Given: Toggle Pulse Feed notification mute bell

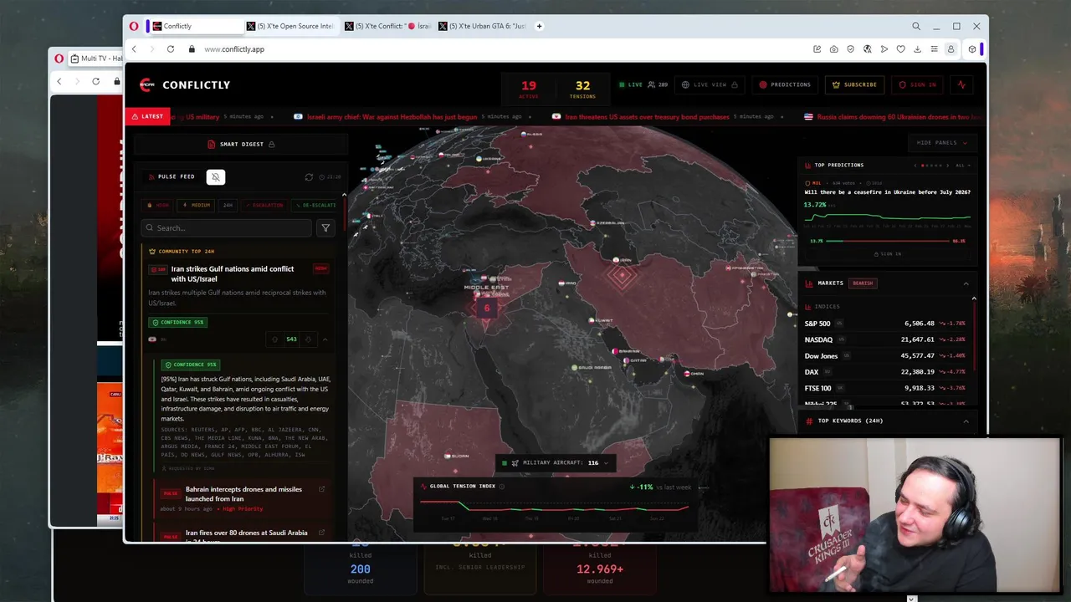Looking at the screenshot, I should (x=215, y=176).
